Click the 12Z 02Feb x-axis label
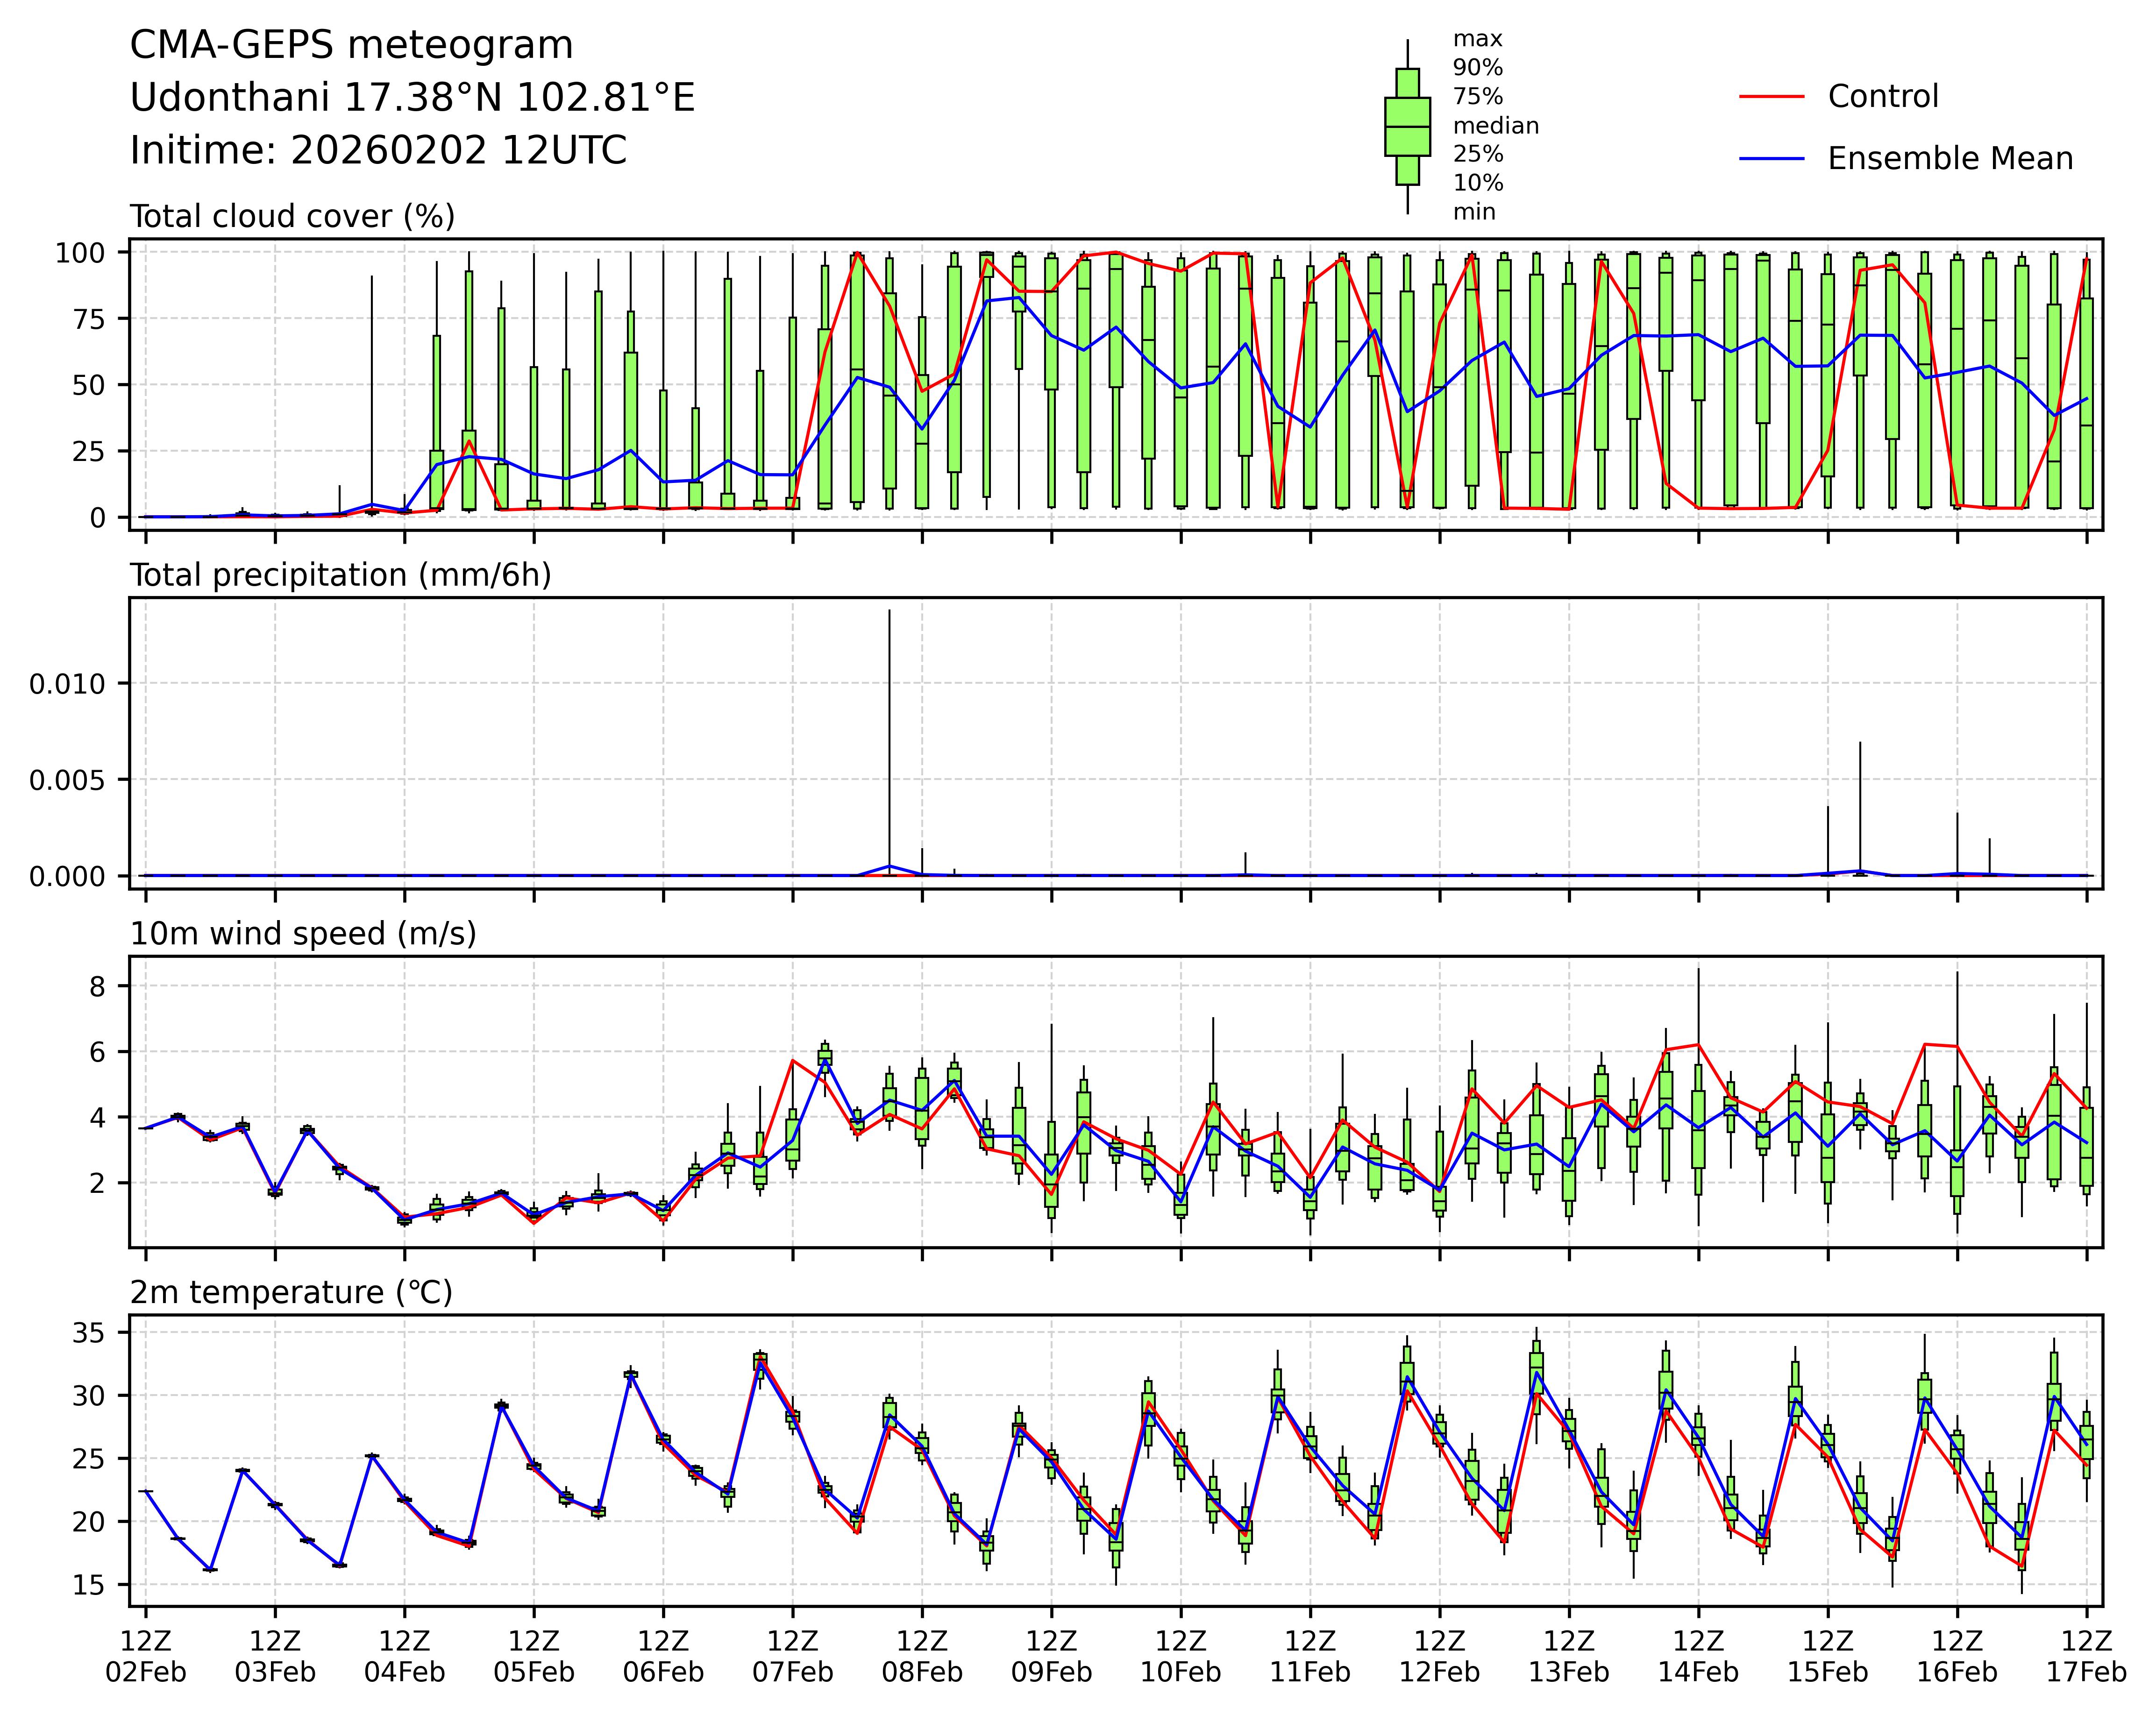Viewport: 2156px width, 1715px height. point(146,1656)
